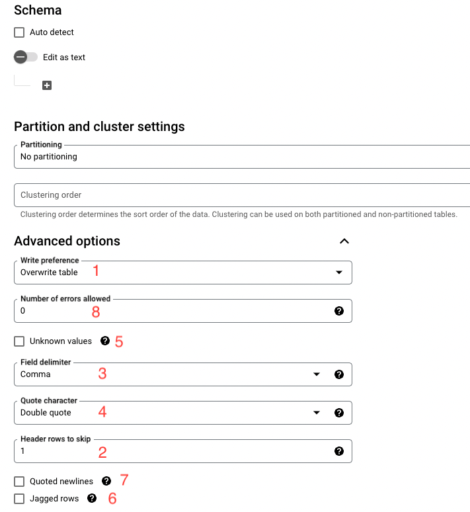Click the Jagged rows help icon
Screen dimensions: 470x512
click(92, 498)
